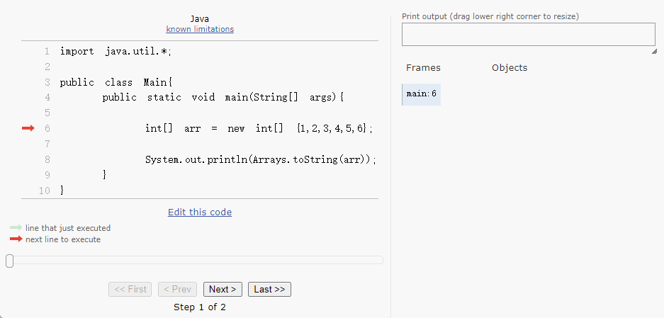
Task: Open the 'Edit this code' link
Action: click(x=200, y=212)
